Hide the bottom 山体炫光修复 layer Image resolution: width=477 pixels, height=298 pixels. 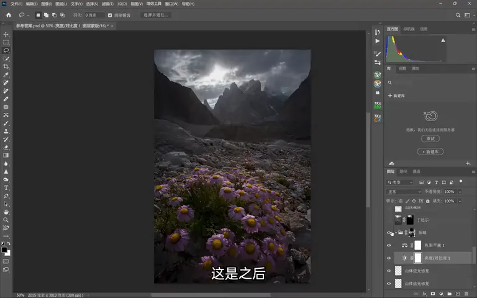389,284
